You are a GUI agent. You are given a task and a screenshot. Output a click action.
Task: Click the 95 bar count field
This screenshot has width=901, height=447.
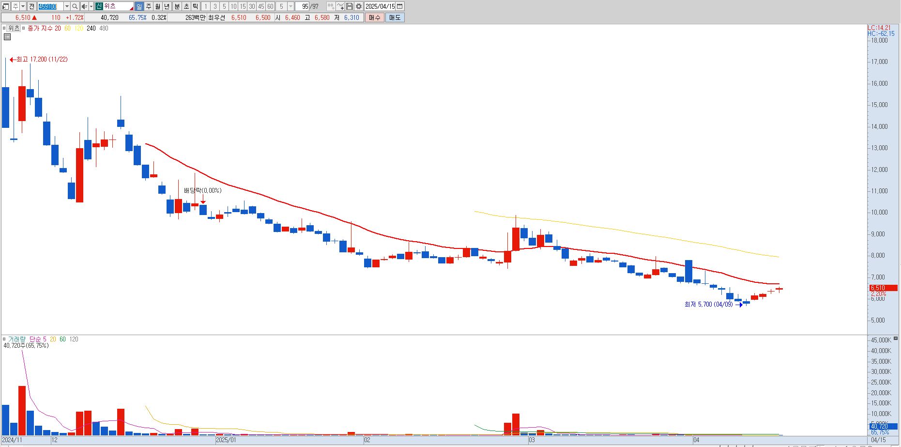click(x=302, y=6)
